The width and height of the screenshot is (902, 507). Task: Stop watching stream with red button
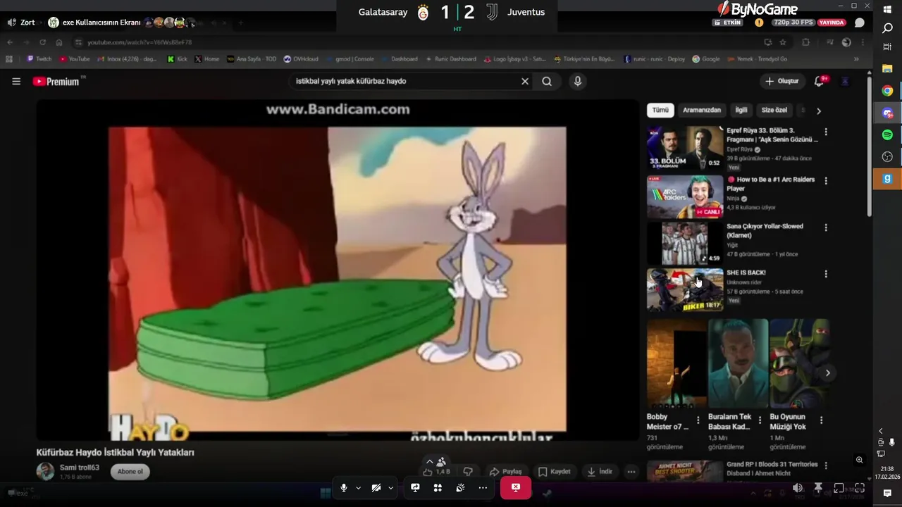coord(516,488)
